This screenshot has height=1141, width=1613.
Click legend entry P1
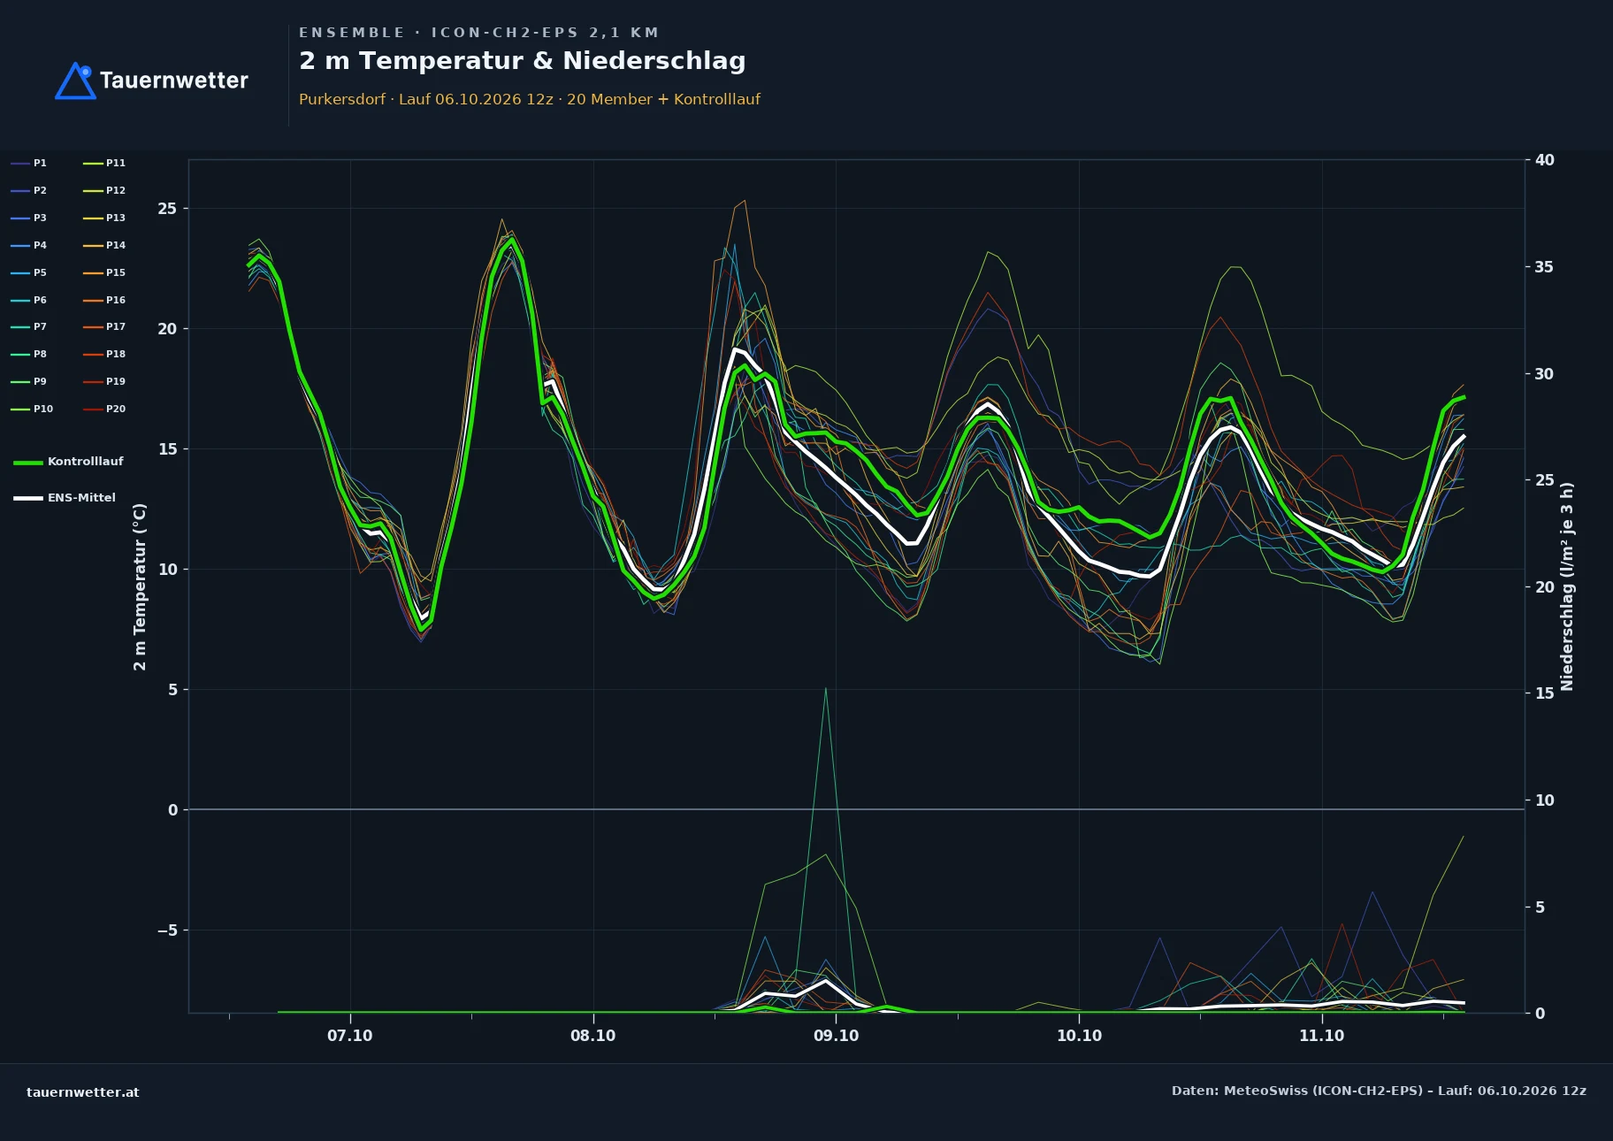click(29, 163)
